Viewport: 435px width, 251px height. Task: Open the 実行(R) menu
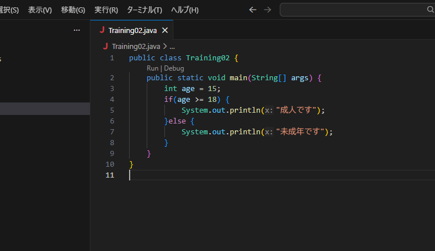106,10
